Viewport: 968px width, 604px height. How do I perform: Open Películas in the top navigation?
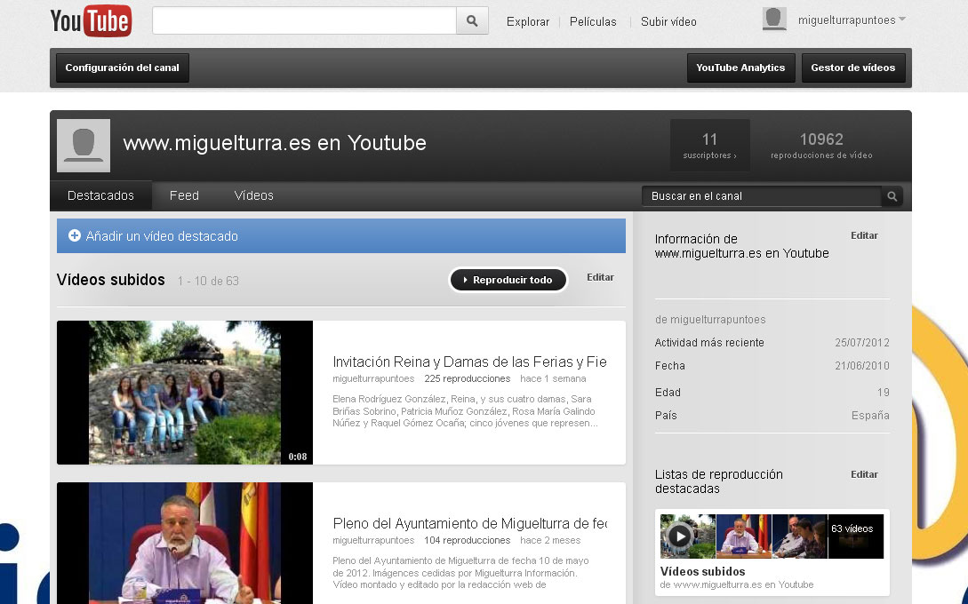tap(593, 21)
